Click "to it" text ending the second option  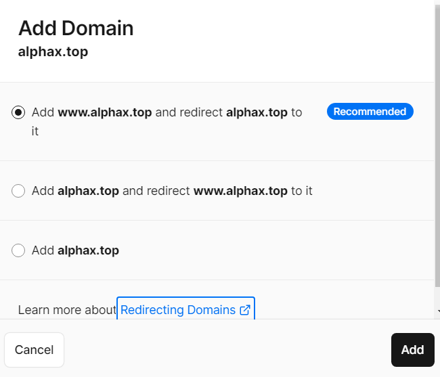302,191
